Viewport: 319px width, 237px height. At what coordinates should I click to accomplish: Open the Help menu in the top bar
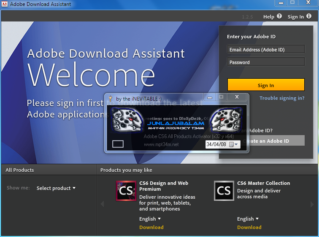pyautogui.click(x=269, y=17)
